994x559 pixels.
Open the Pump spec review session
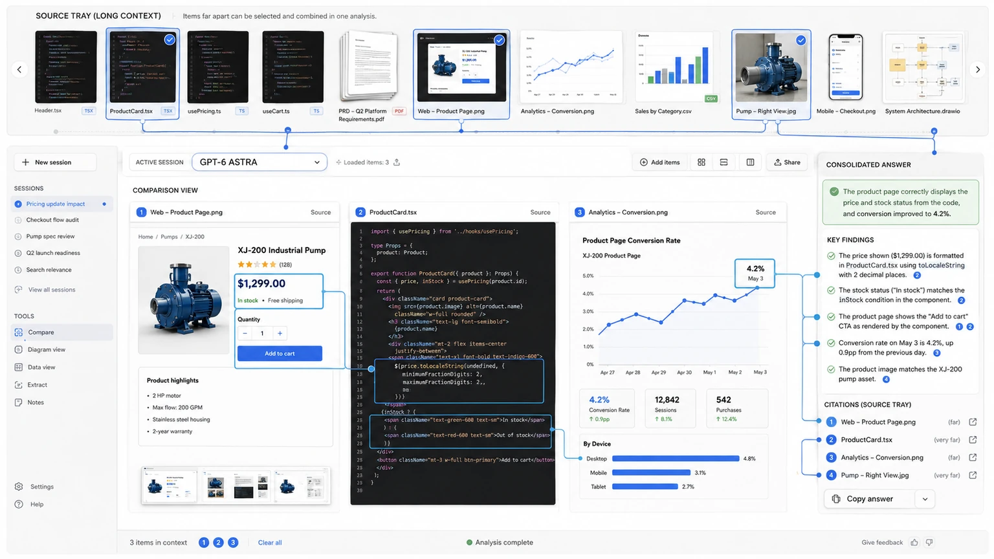(x=50, y=237)
